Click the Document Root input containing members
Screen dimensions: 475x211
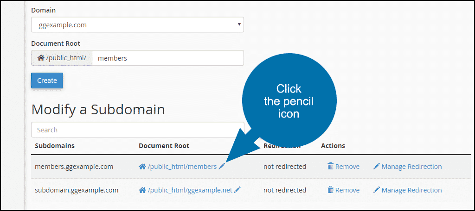pyautogui.click(x=168, y=58)
